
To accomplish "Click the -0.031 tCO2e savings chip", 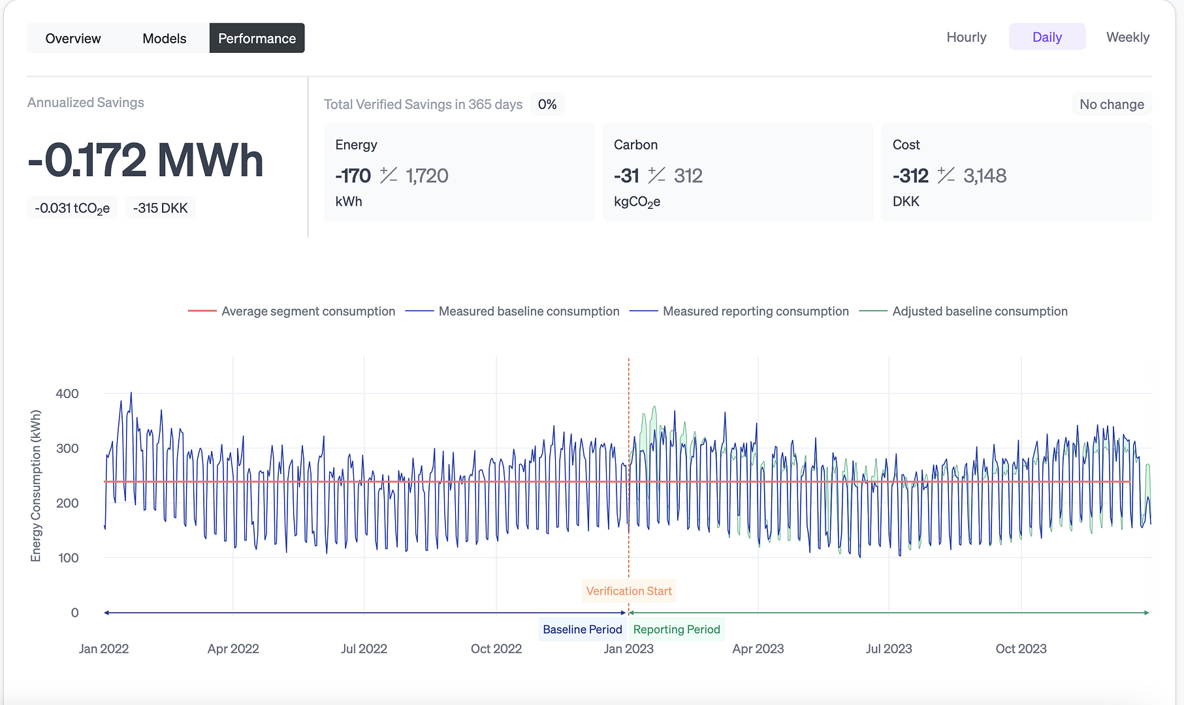I will click(x=72, y=208).
